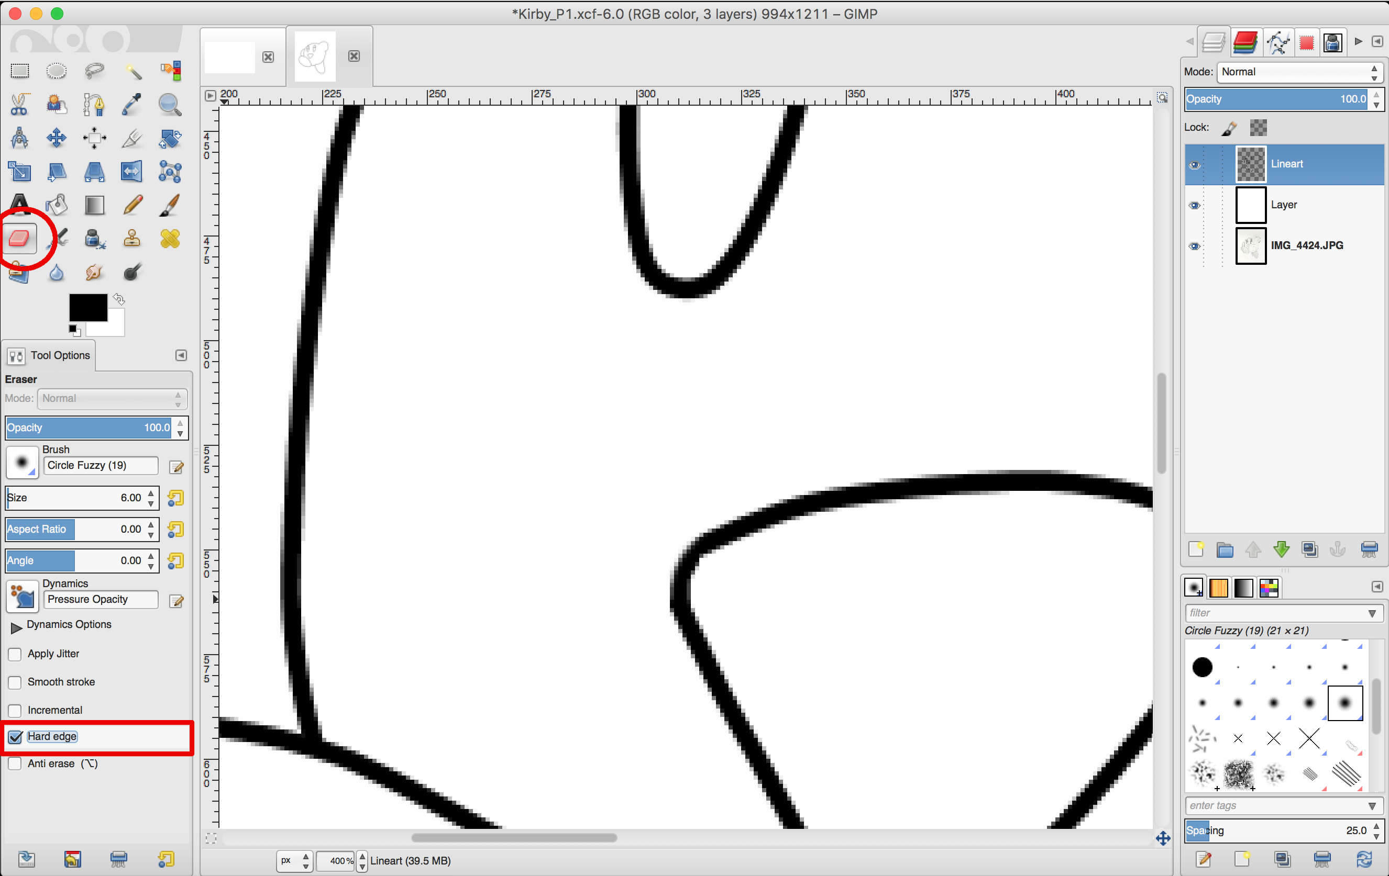1389x876 pixels.
Task: Enable the Incremental checkbox
Action: (16, 711)
